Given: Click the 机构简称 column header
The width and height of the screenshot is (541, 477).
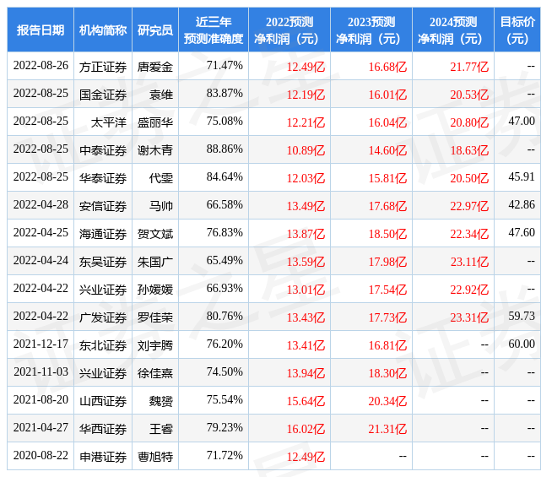Looking at the screenshot, I should [x=103, y=30].
